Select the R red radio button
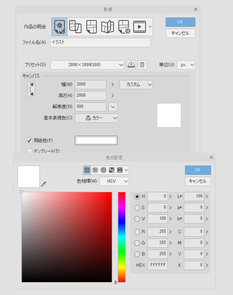Image resolution: width=233 pixels, height=295 pixels. pyautogui.click(x=137, y=232)
